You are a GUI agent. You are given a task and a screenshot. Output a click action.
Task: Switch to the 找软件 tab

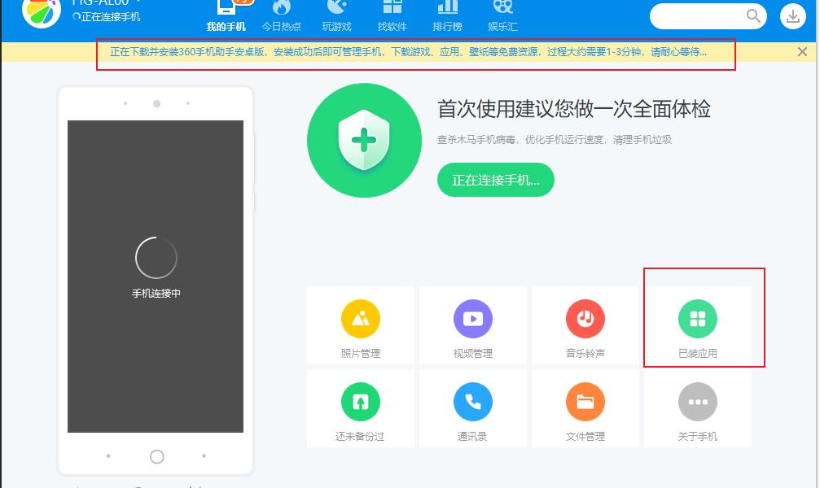click(391, 16)
